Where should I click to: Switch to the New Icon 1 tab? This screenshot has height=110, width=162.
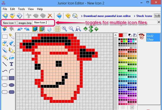pos(9,23)
